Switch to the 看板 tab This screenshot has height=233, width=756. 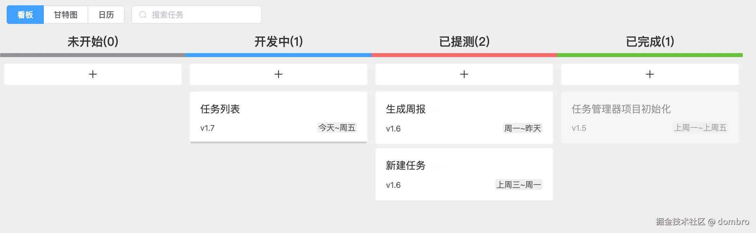point(25,15)
